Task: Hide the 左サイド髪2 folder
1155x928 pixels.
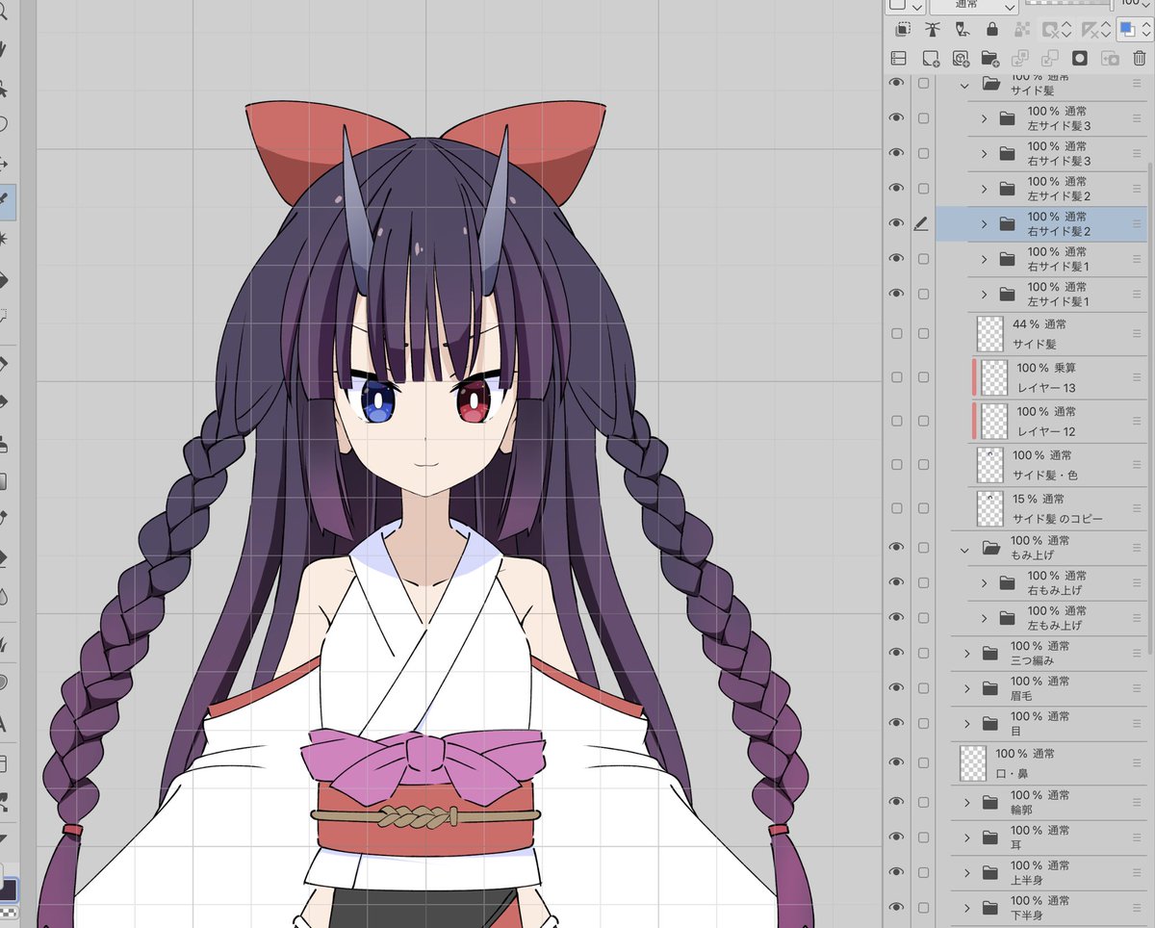Action: (897, 188)
